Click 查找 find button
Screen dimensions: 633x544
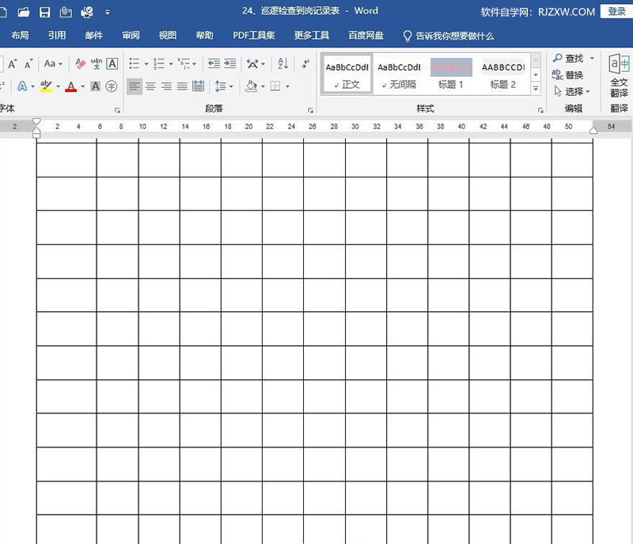point(568,58)
